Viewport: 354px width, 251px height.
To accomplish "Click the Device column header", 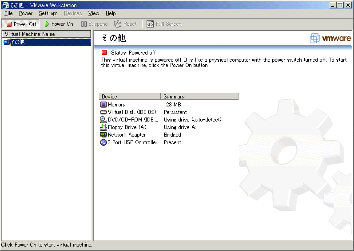I will pos(130,96).
